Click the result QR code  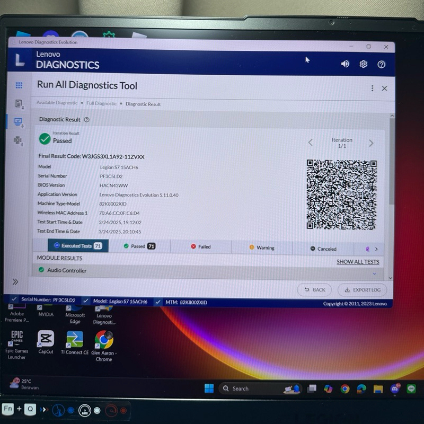tap(341, 195)
